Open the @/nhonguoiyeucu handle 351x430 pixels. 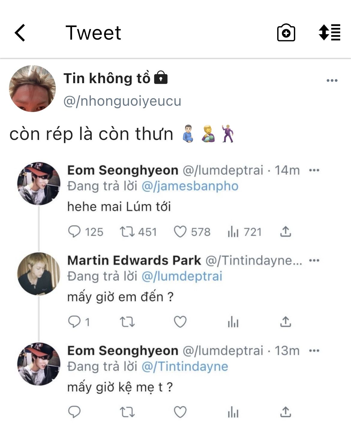coord(122,101)
